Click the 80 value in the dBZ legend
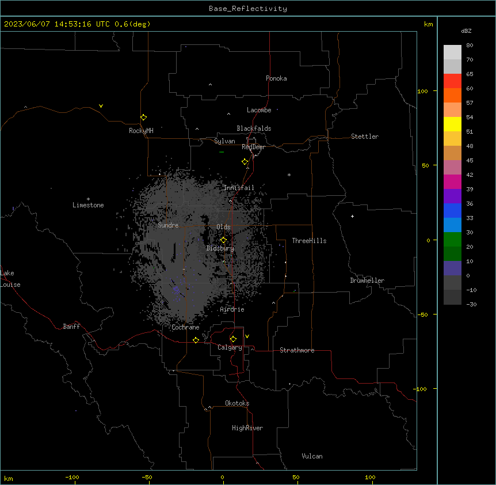The width and height of the screenshot is (496, 485). (x=470, y=46)
